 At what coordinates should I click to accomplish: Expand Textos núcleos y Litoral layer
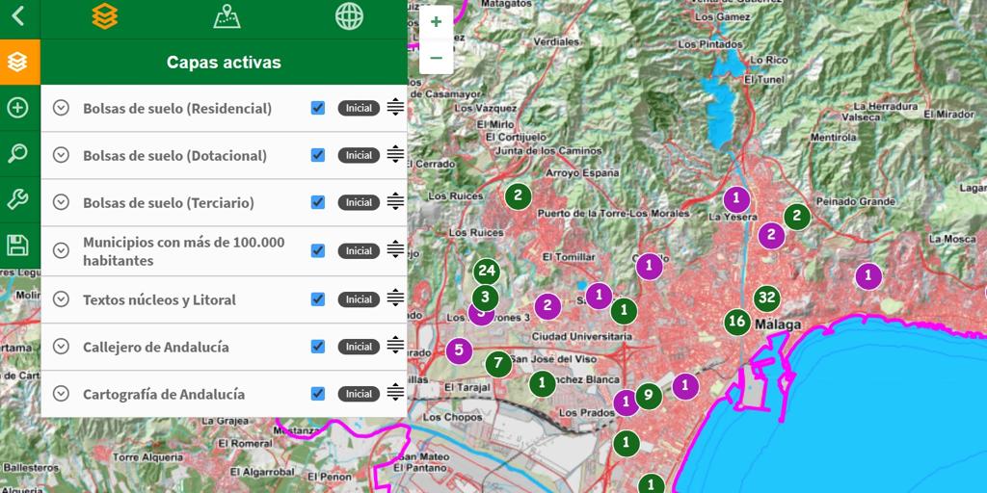pos(62,299)
